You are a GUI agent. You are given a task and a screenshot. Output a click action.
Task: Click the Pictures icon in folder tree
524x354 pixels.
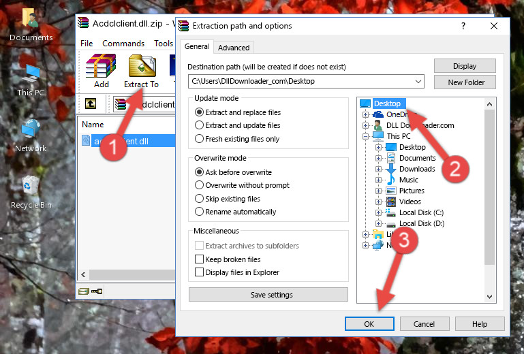coord(391,191)
